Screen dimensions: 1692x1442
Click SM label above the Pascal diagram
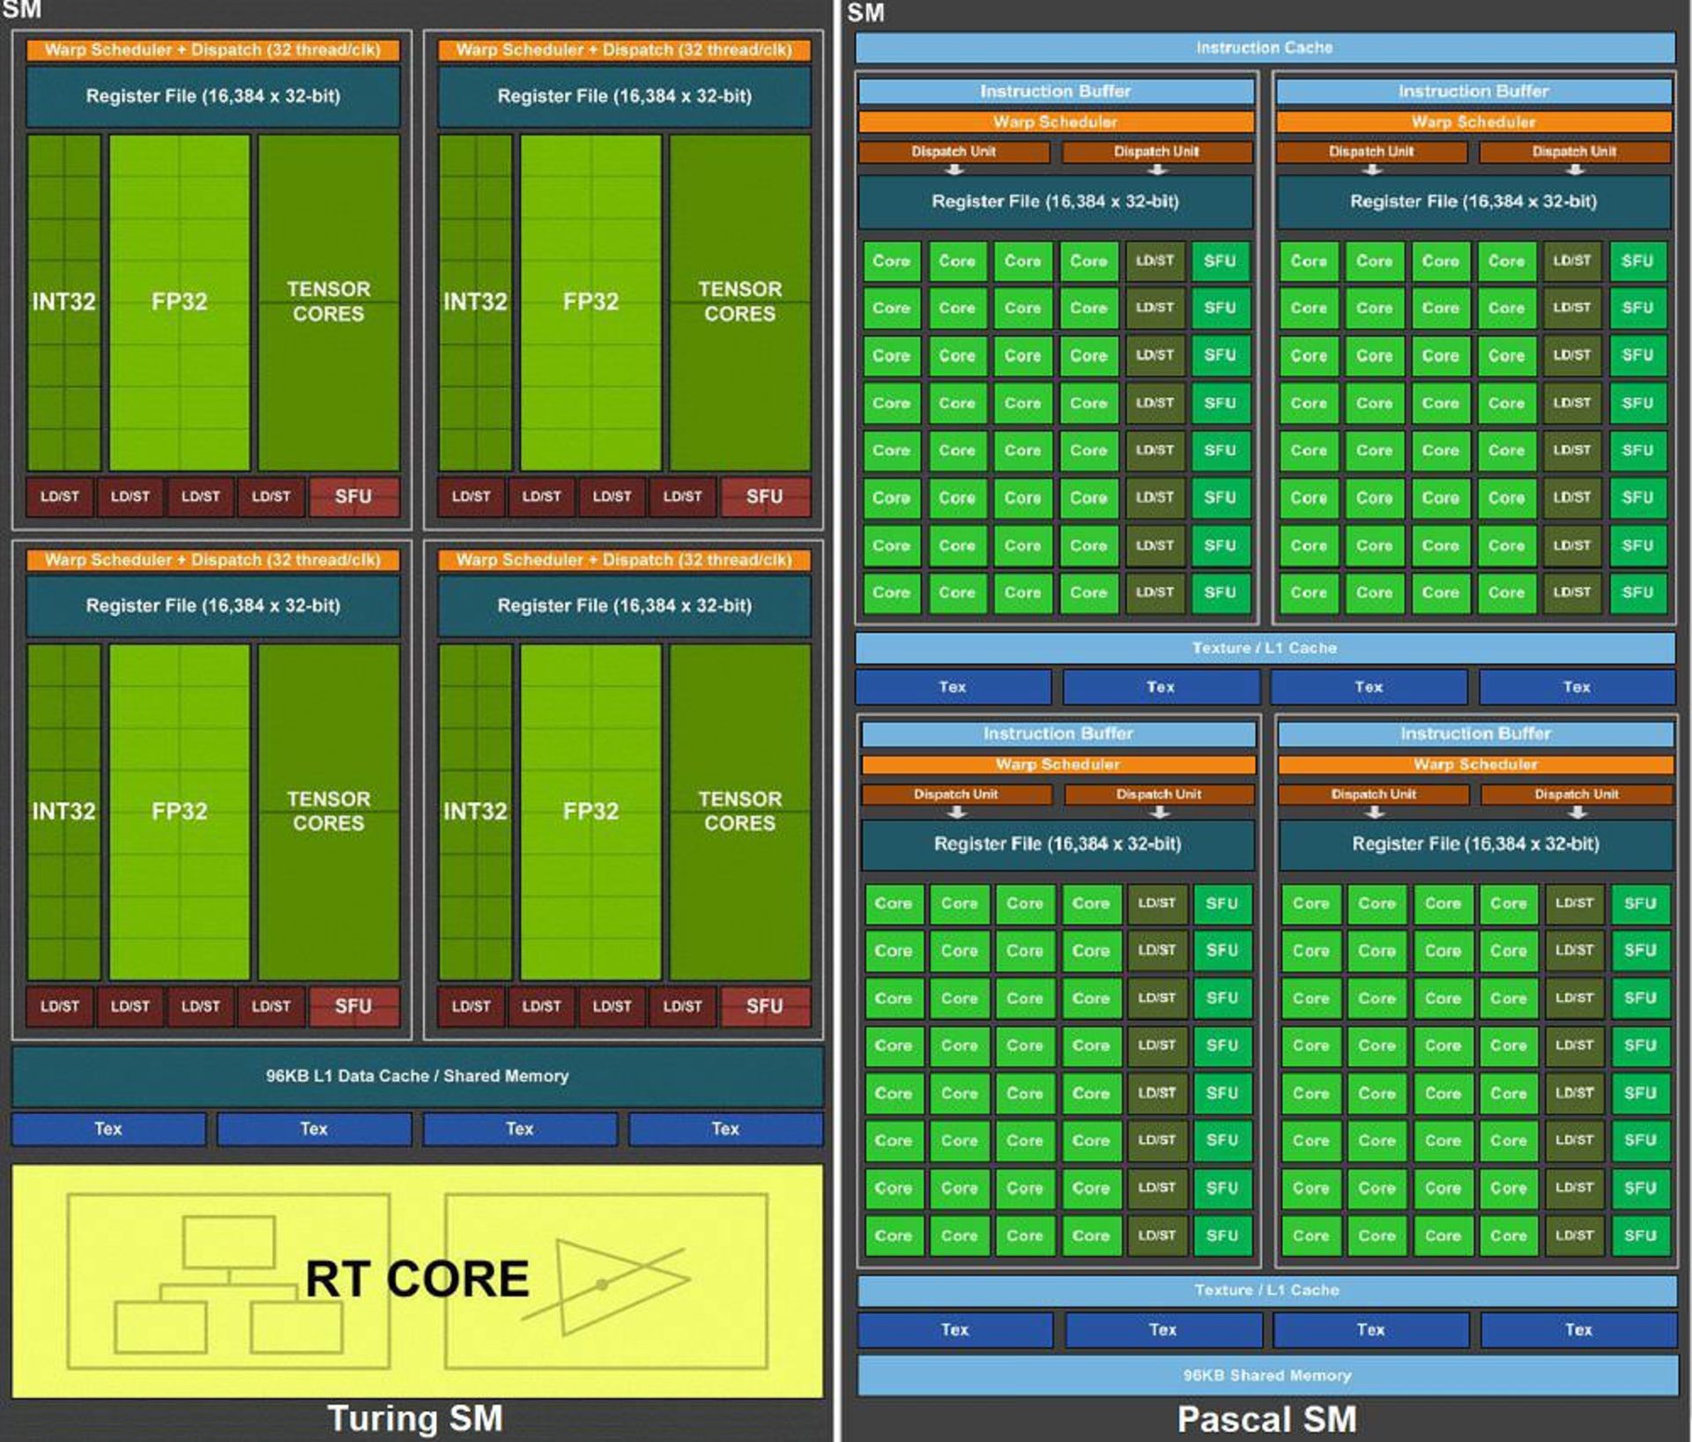(865, 13)
